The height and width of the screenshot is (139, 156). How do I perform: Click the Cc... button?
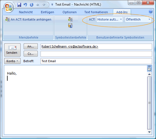31,54
